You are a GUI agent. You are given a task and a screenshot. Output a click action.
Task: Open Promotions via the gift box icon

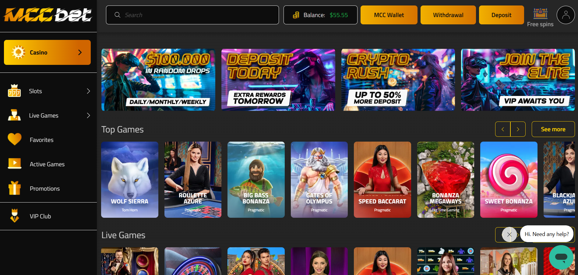click(x=15, y=188)
